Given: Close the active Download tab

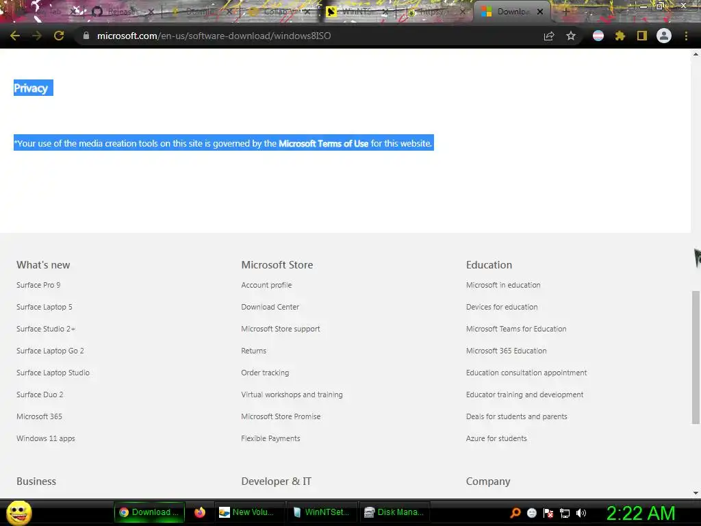Looking at the screenshot, I should pyautogui.click(x=540, y=12).
